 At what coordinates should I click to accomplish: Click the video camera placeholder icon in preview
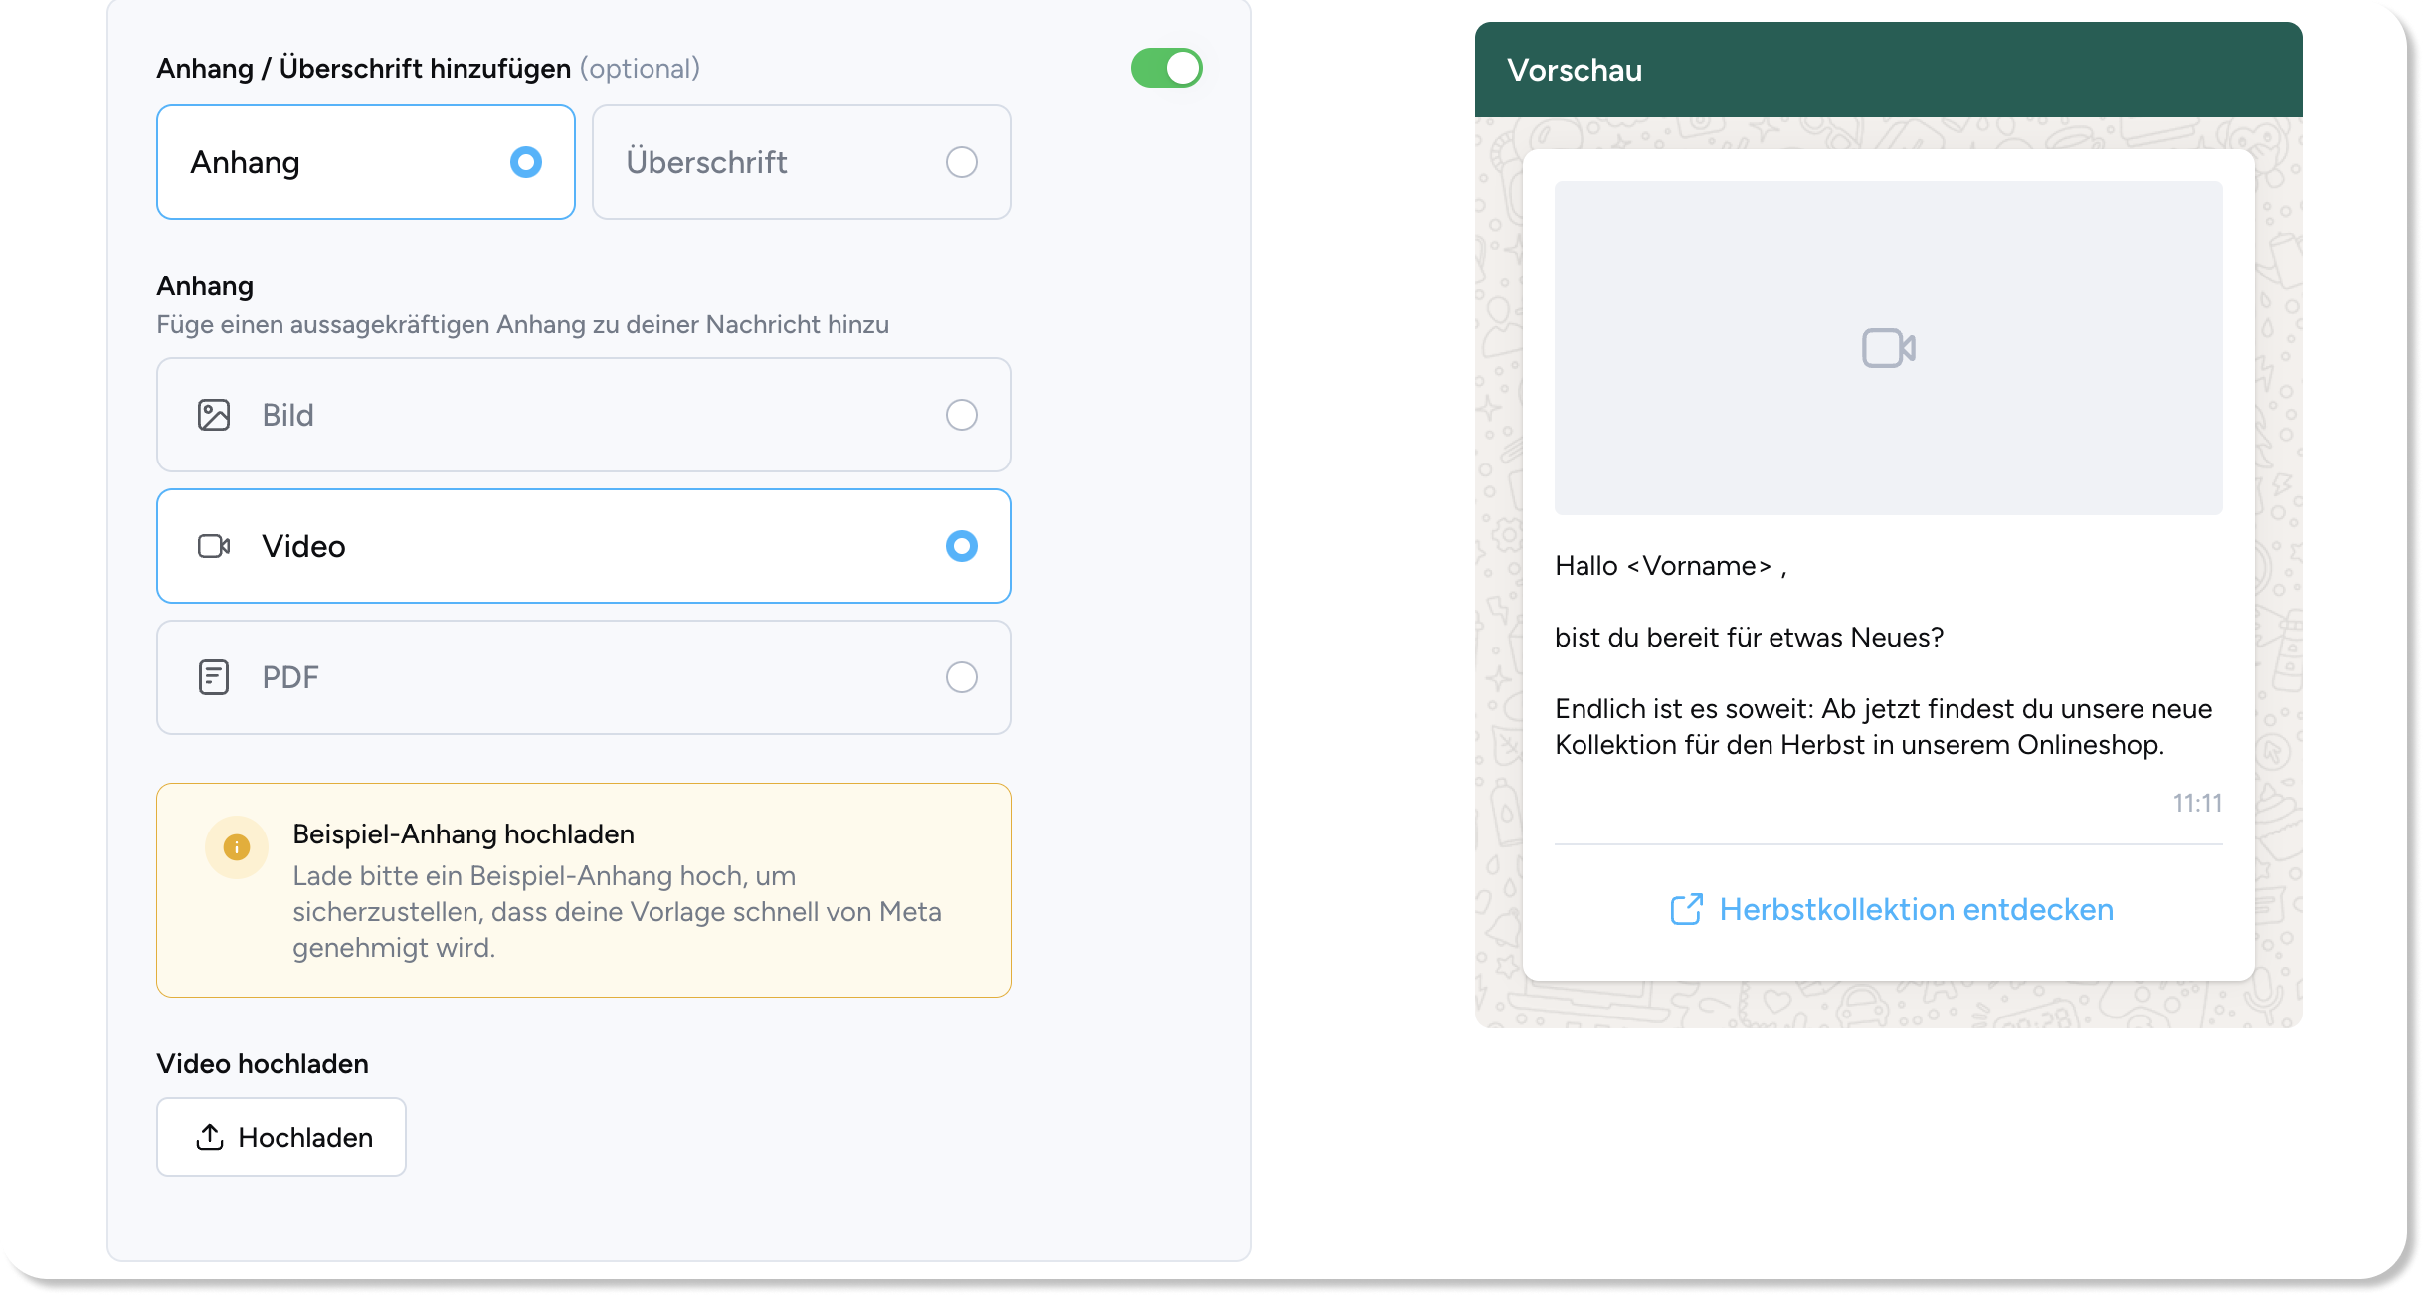click(x=1887, y=347)
